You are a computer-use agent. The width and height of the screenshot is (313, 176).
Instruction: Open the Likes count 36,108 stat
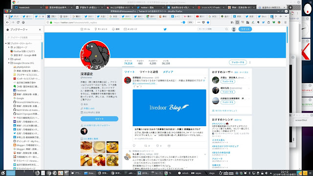[166, 62]
